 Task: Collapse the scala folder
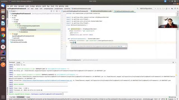click(14, 24)
